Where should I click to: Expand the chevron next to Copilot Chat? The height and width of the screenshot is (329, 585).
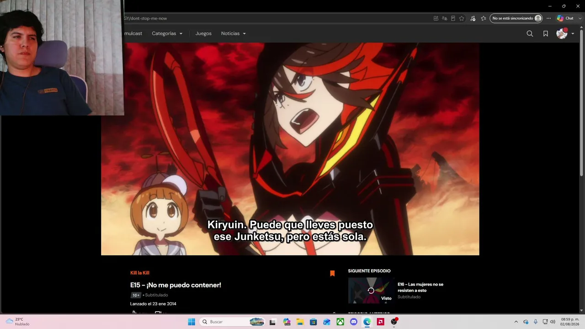click(579, 18)
